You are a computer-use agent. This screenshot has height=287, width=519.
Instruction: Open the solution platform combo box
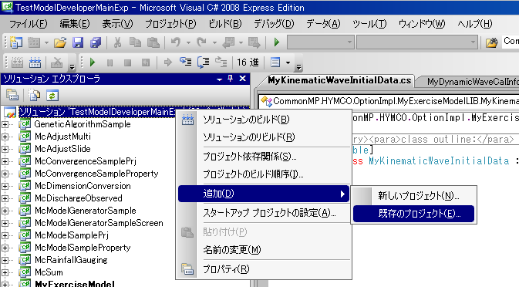417,42
